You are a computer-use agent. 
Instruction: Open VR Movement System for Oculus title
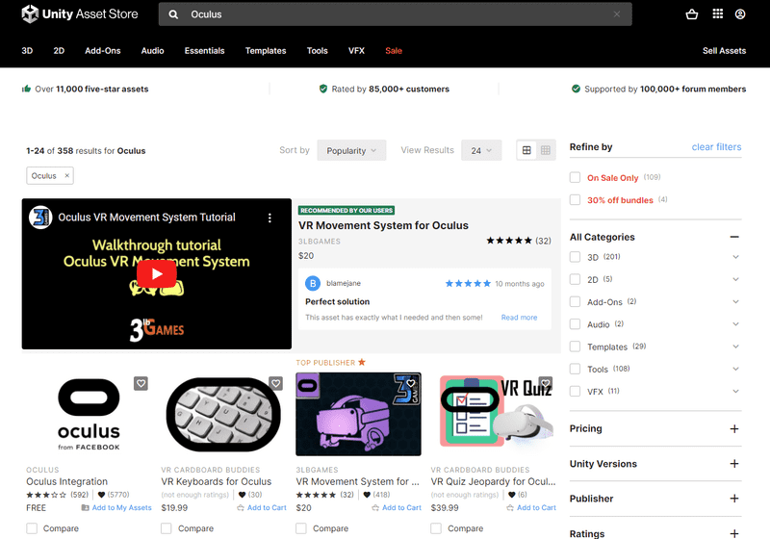pyautogui.click(x=383, y=225)
